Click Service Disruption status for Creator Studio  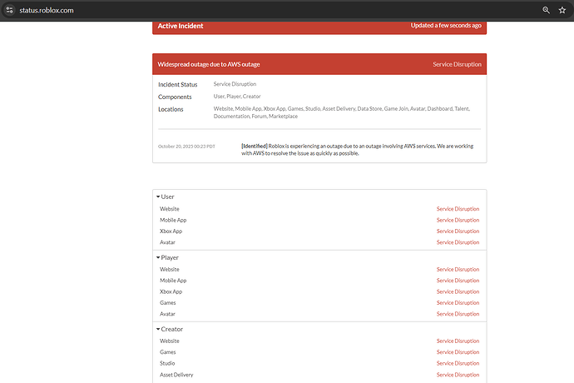point(458,363)
